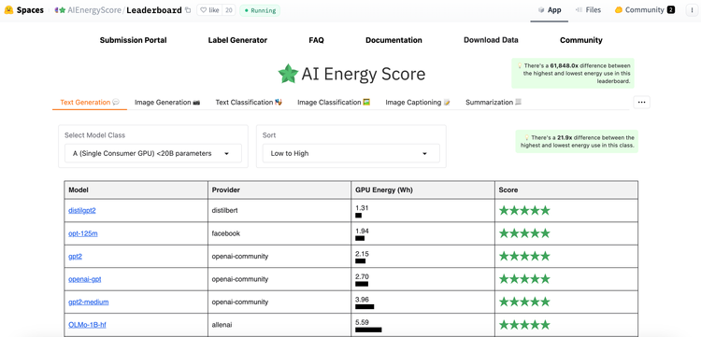Click the AI Energy Score star logo
This screenshot has height=337, width=701.
click(288, 74)
